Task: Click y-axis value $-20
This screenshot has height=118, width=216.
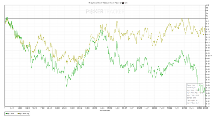Action: point(208,45)
